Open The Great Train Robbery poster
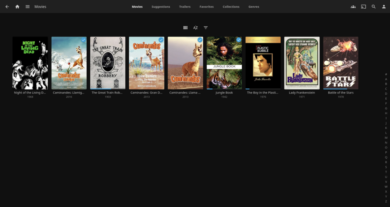Image resolution: width=390 pixels, height=207 pixels. [x=108, y=63]
